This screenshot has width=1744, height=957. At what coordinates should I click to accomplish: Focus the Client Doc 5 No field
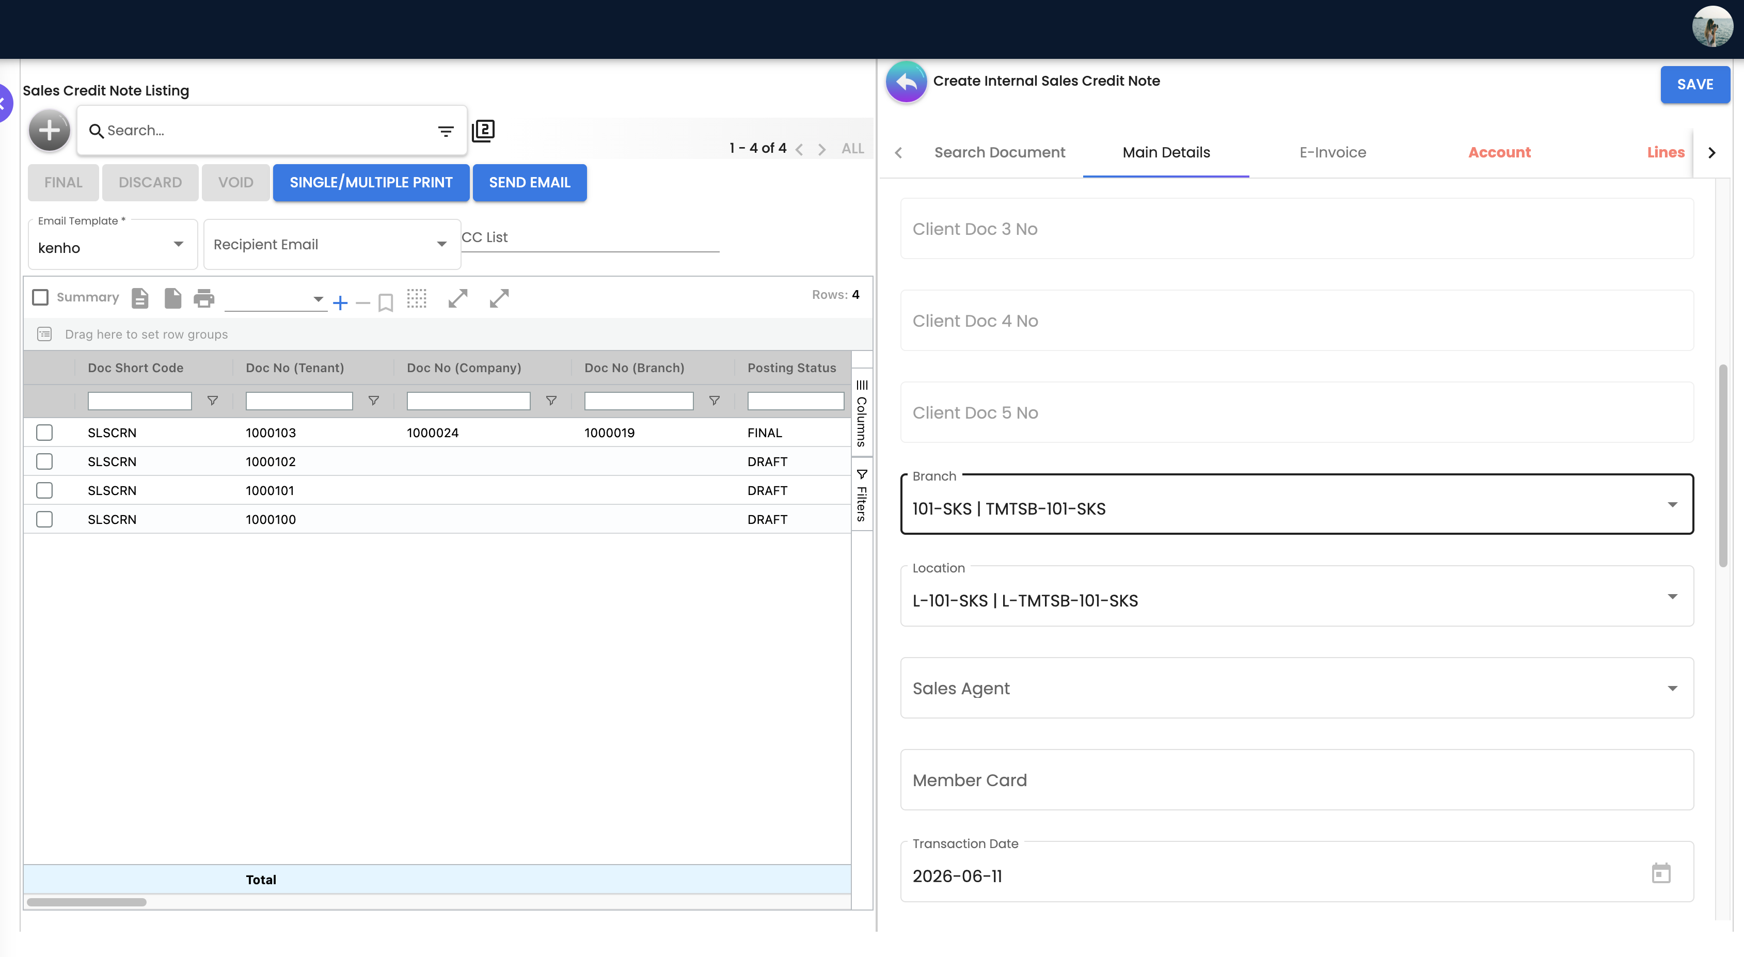pyautogui.click(x=1297, y=413)
